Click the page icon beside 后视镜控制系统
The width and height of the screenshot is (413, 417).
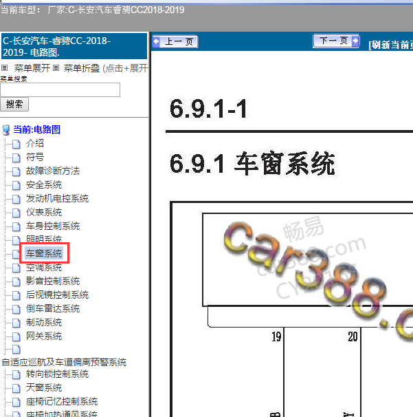pos(16,295)
